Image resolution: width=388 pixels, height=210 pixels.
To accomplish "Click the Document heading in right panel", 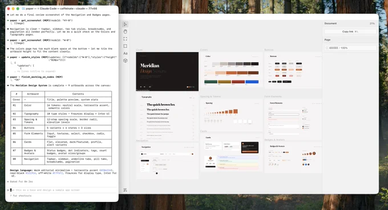I will pyautogui.click(x=330, y=23).
